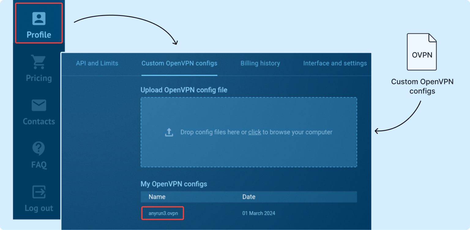Click the Name column header

(157, 197)
